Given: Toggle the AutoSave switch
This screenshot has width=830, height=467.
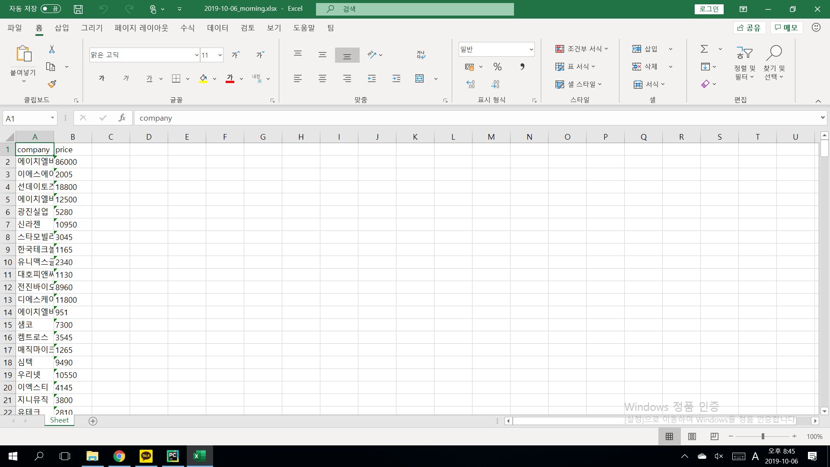Looking at the screenshot, I should (x=51, y=9).
